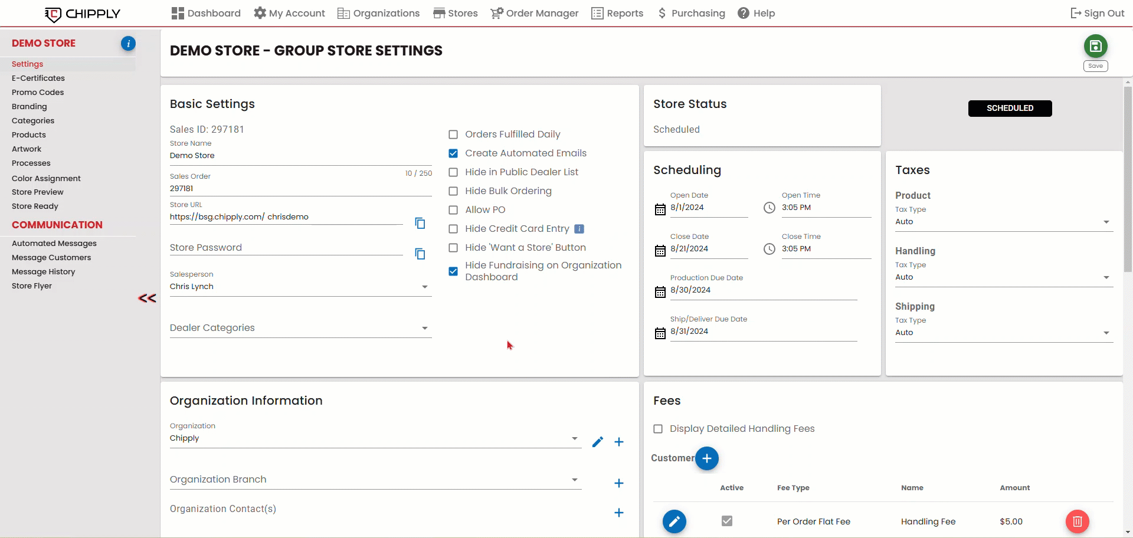Image resolution: width=1133 pixels, height=538 pixels.
Task: Copy the Store URL with copy icon
Action: [x=420, y=223]
